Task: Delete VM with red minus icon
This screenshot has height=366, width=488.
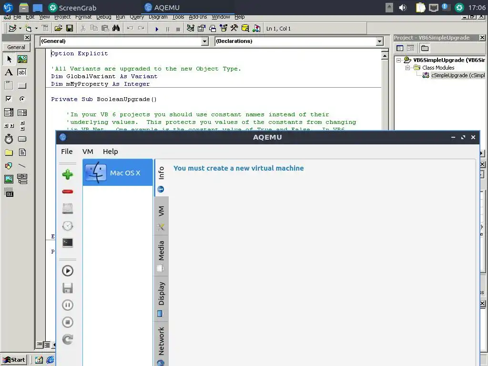Action: pyautogui.click(x=68, y=192)
